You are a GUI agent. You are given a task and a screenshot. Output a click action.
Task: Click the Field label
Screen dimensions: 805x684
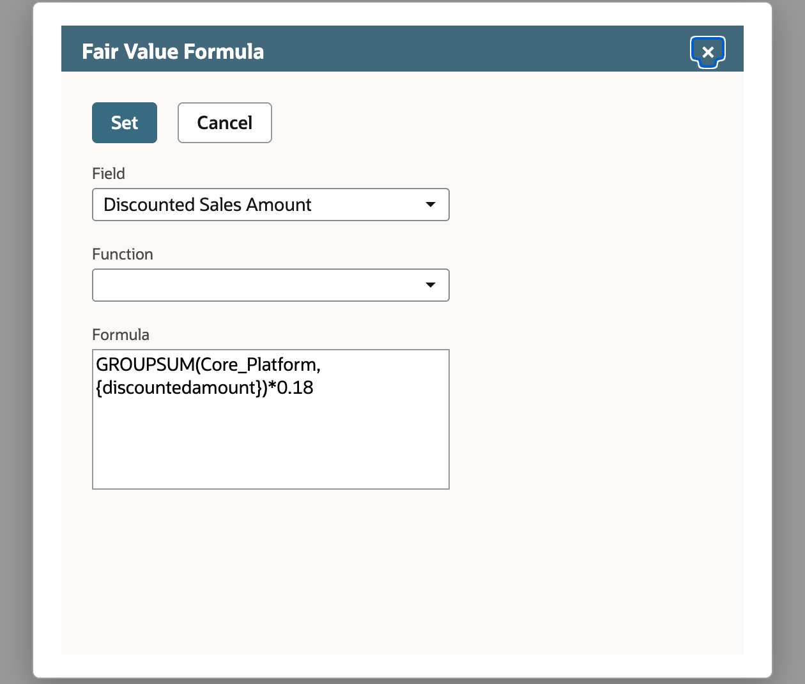coord(109,174)
